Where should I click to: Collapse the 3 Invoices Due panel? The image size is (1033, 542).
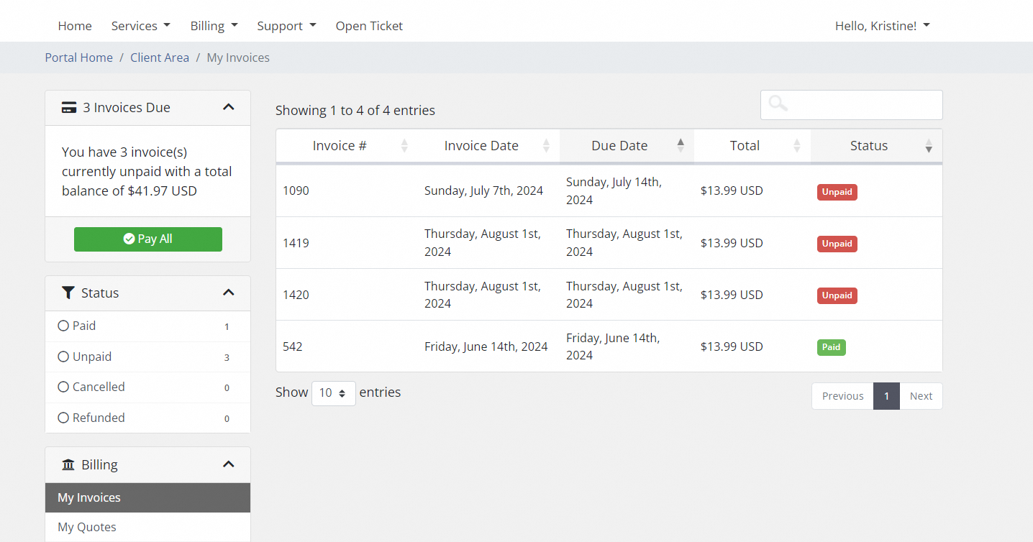[229, 108]
